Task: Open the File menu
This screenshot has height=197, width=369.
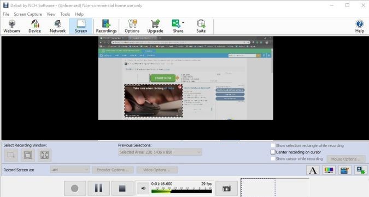Action: [6, 14]
